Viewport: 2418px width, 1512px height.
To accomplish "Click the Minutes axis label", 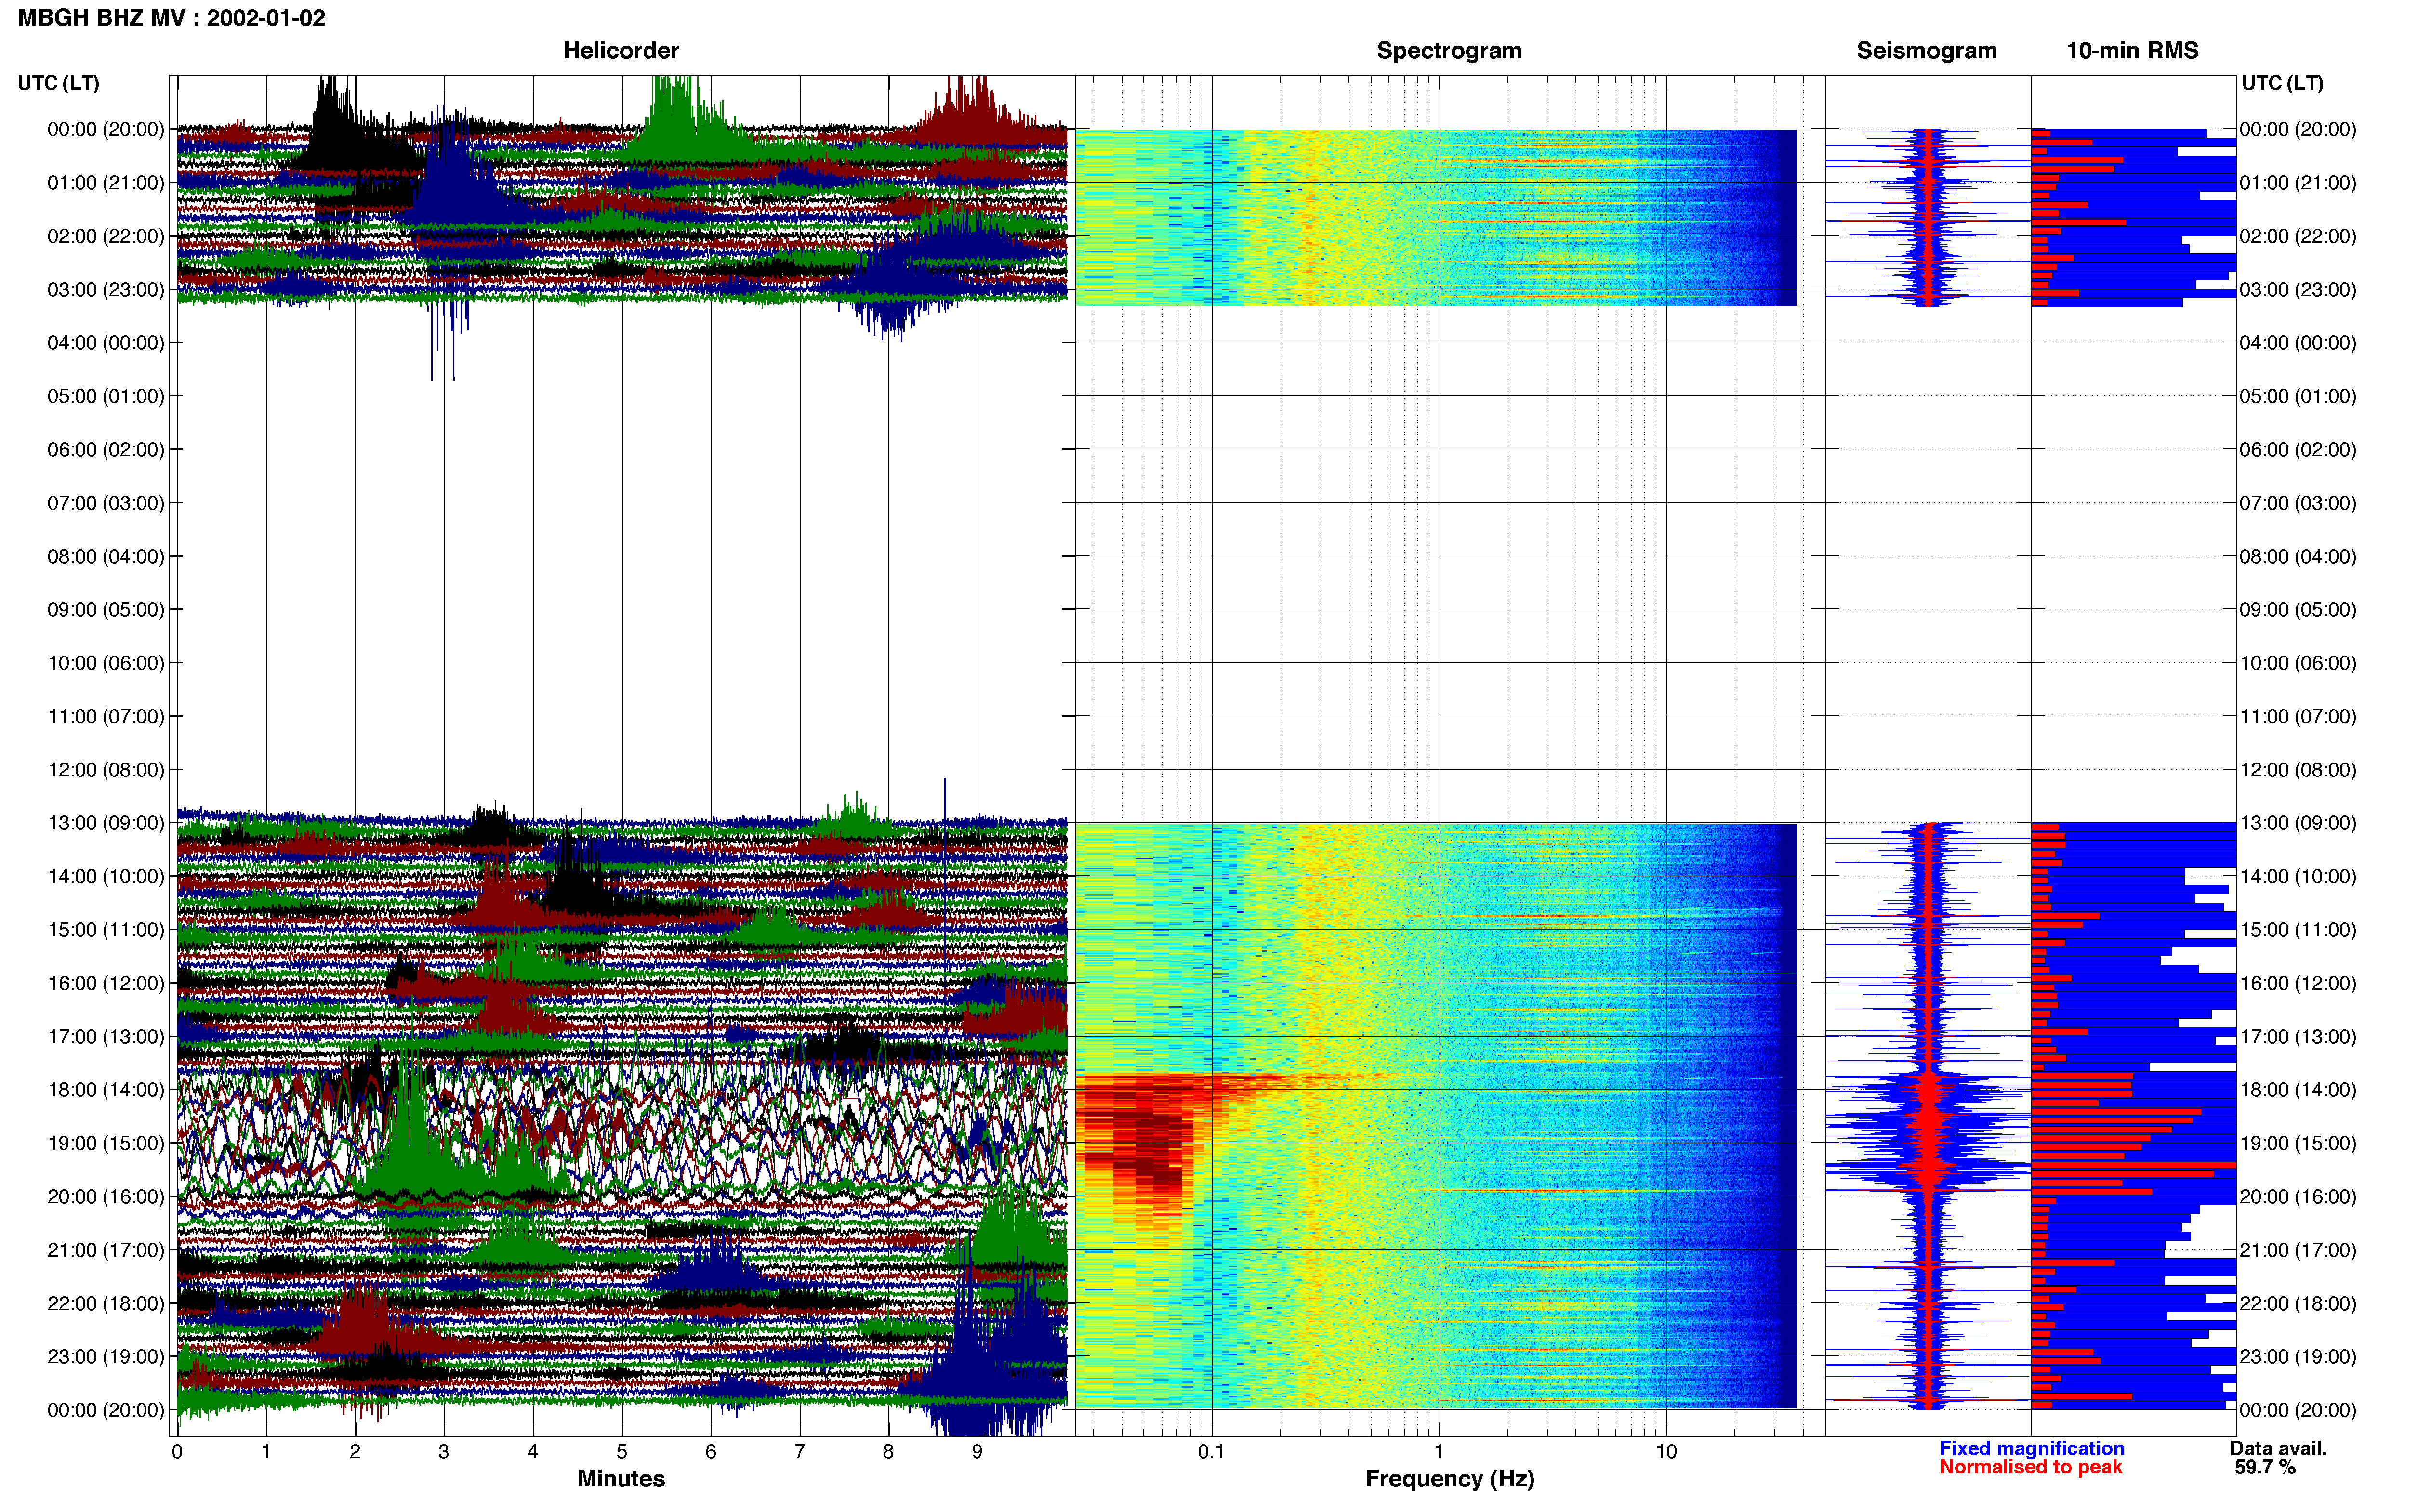I will coord(621,1478).
